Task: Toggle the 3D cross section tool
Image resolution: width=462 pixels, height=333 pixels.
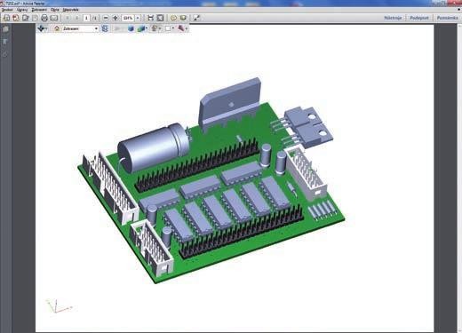Action: (180, 28)
